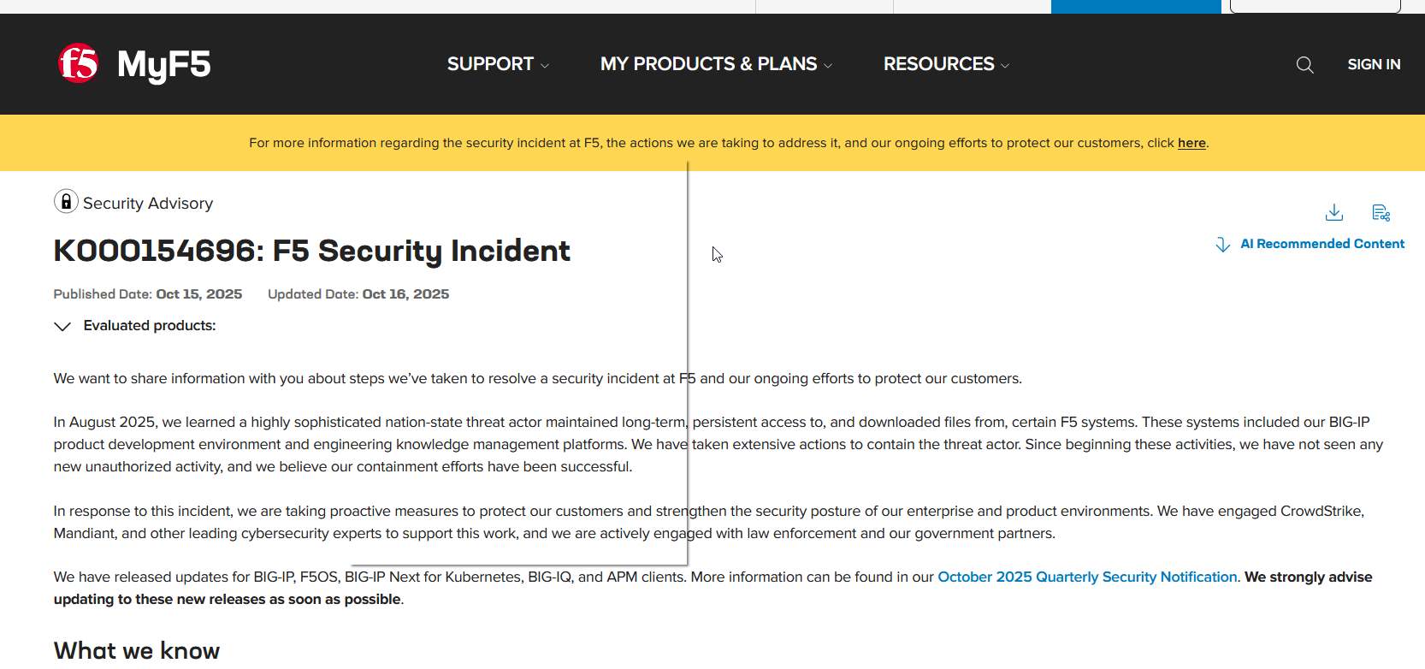Click the Evaluated products label
This screenshot has height=669, width=1425.
click(150, 326)
